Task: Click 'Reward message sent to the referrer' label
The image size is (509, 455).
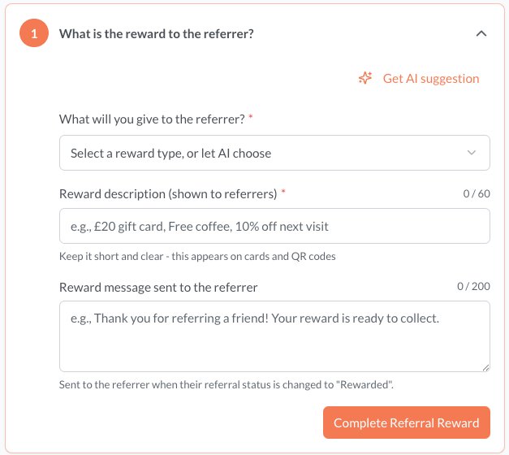Action: click(x=158, y=288)
